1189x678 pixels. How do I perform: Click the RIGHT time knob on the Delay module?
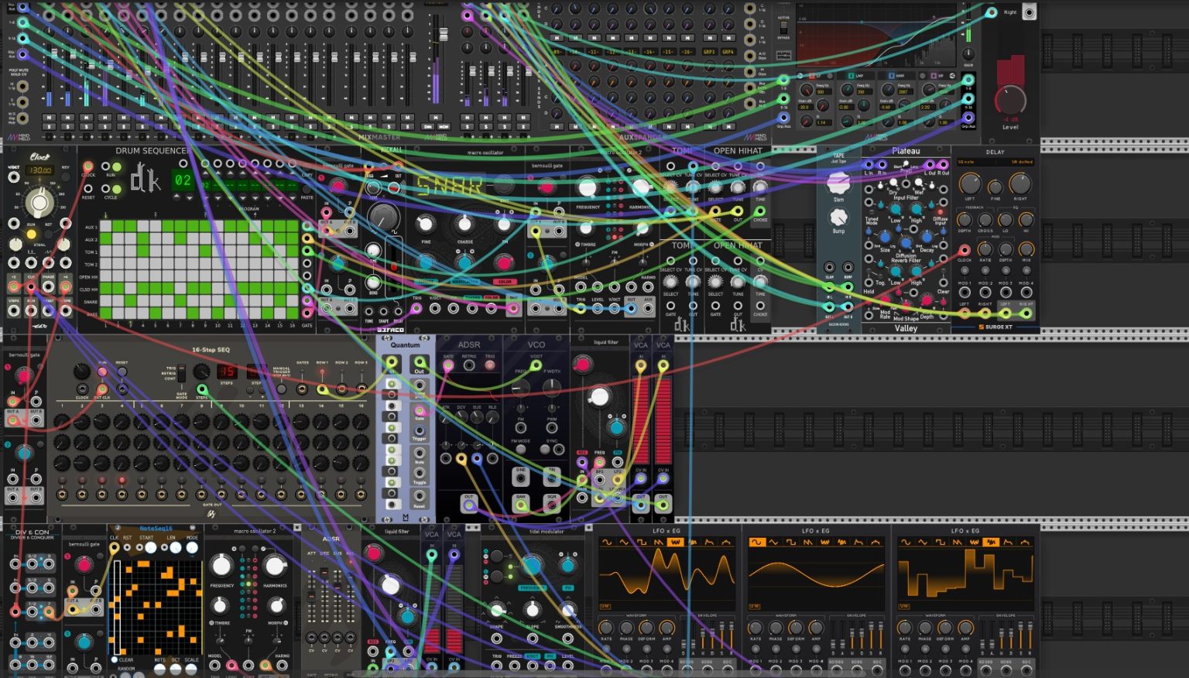pos(1020,183)
